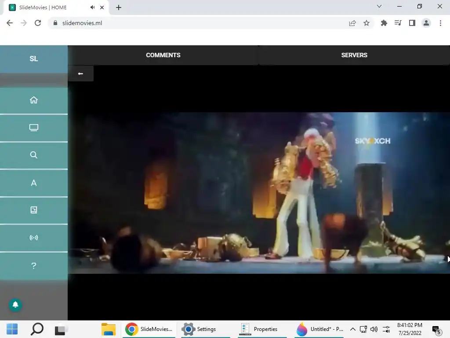This screenshot has height=338, width=450.
Task: Navigate forward in Chrome
Action: [24, 23]
